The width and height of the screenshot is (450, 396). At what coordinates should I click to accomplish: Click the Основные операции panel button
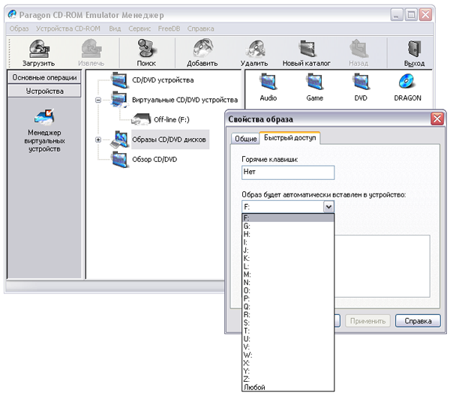pos(44,77)
